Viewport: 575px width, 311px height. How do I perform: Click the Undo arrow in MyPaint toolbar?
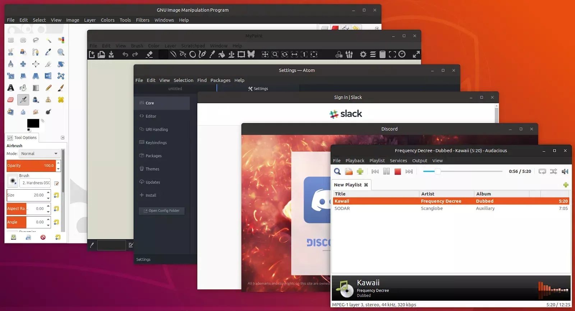click(125, 54)
